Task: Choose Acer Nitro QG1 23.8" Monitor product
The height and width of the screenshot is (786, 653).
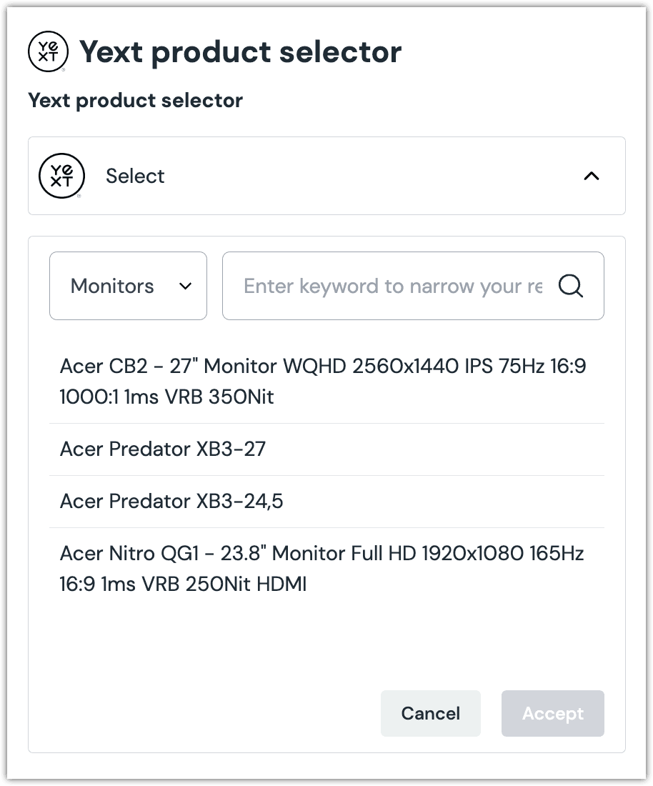Action: click(x=326, y=569)
